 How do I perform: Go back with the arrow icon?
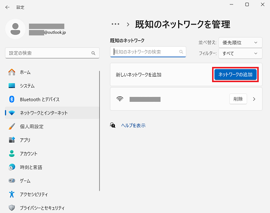pyautogui.click(x=7, y=7)
